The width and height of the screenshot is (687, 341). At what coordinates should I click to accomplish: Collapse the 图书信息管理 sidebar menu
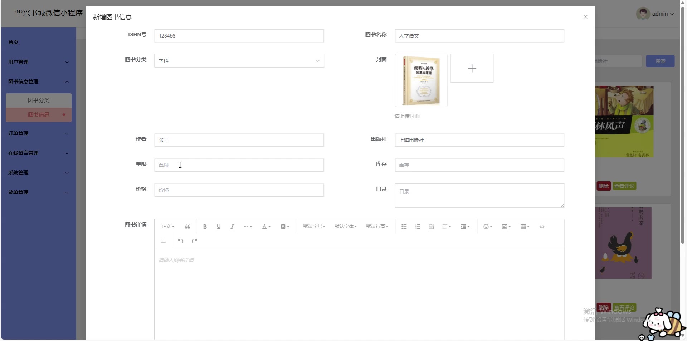tap(38, 81)
